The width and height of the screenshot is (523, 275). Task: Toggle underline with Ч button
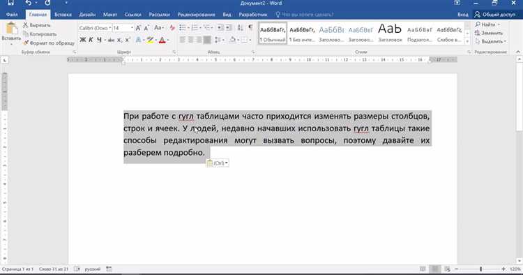[99, 40]
